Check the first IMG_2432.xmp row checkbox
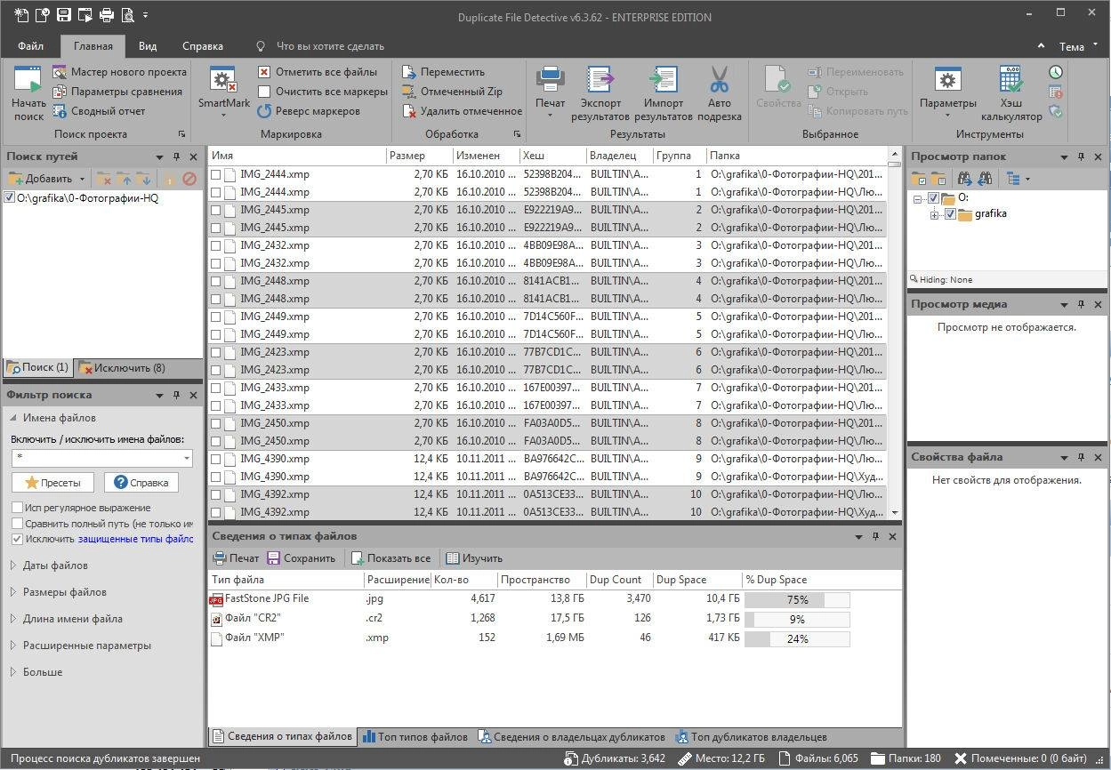The image size is (1111, 770). (x=216, y=245)
